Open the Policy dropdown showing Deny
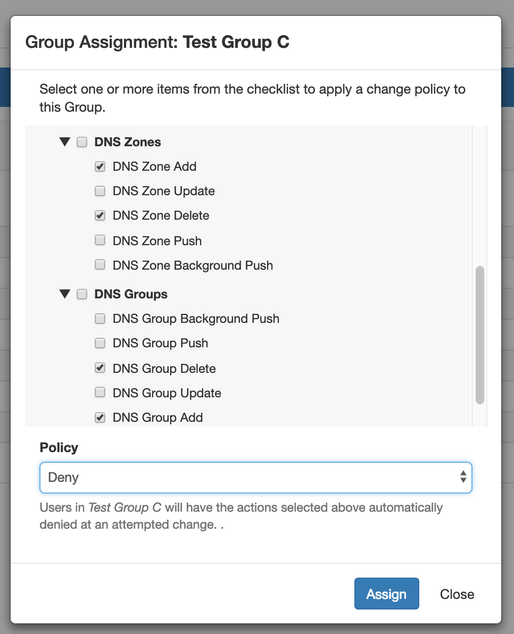The height and width of the screenshot is (634, 514). 256,478
